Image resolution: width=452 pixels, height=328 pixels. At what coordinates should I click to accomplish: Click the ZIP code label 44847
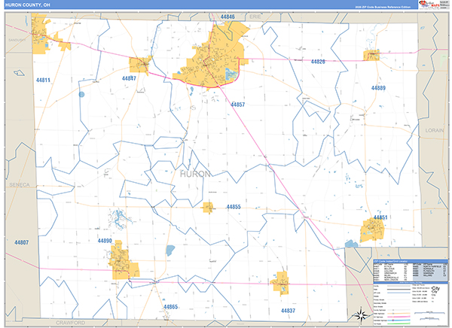(x=129, y=78)
